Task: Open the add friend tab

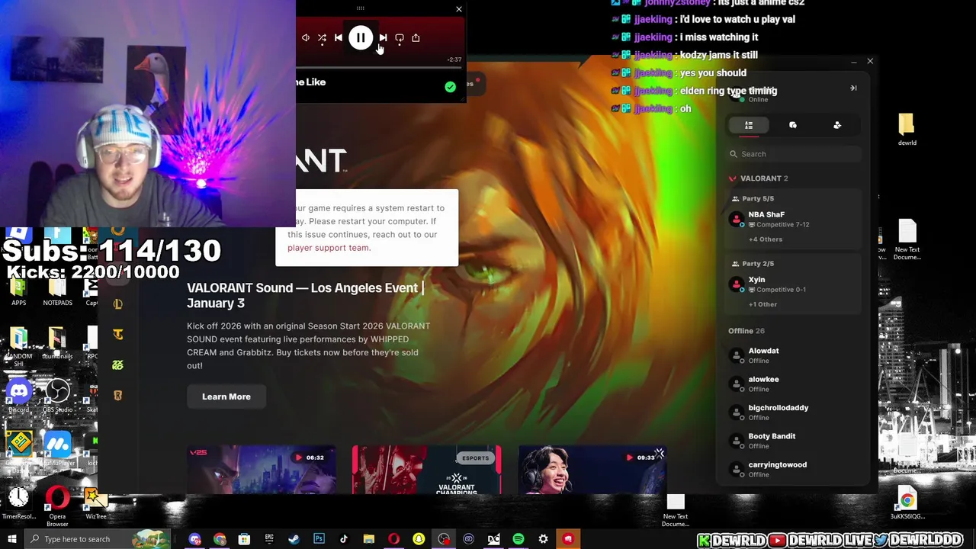Action: pyautogui.click(x=837, y=125)
